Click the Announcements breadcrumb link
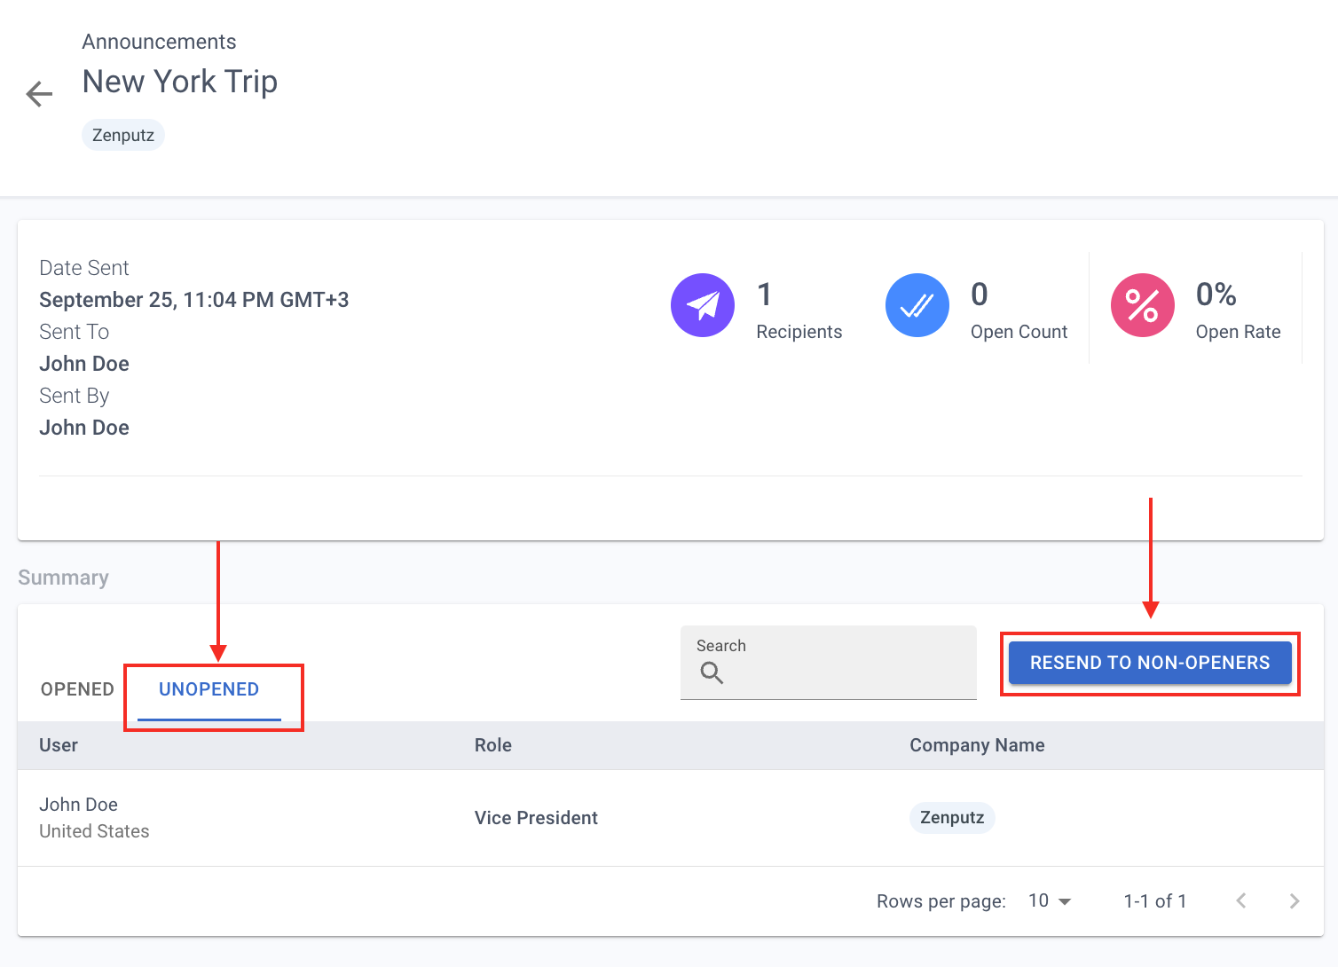1338x967 pixels. 159,42
